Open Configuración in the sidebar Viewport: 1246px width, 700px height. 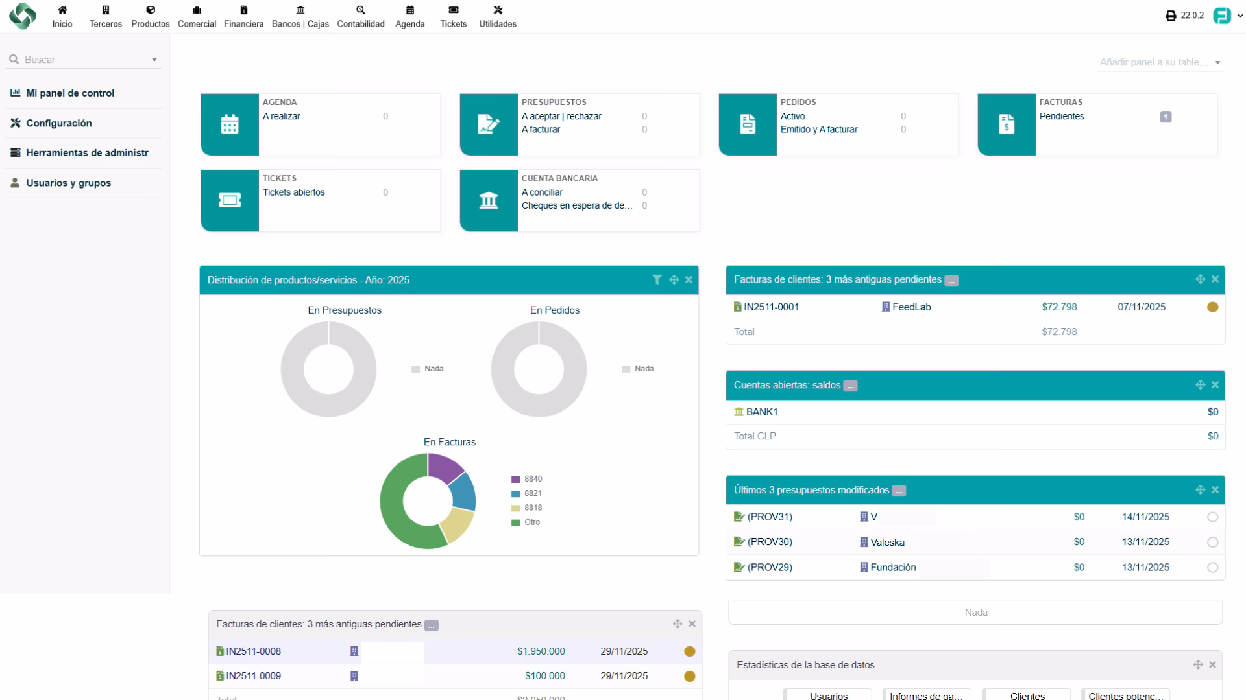pyautogui.click(x=59, y=123)
